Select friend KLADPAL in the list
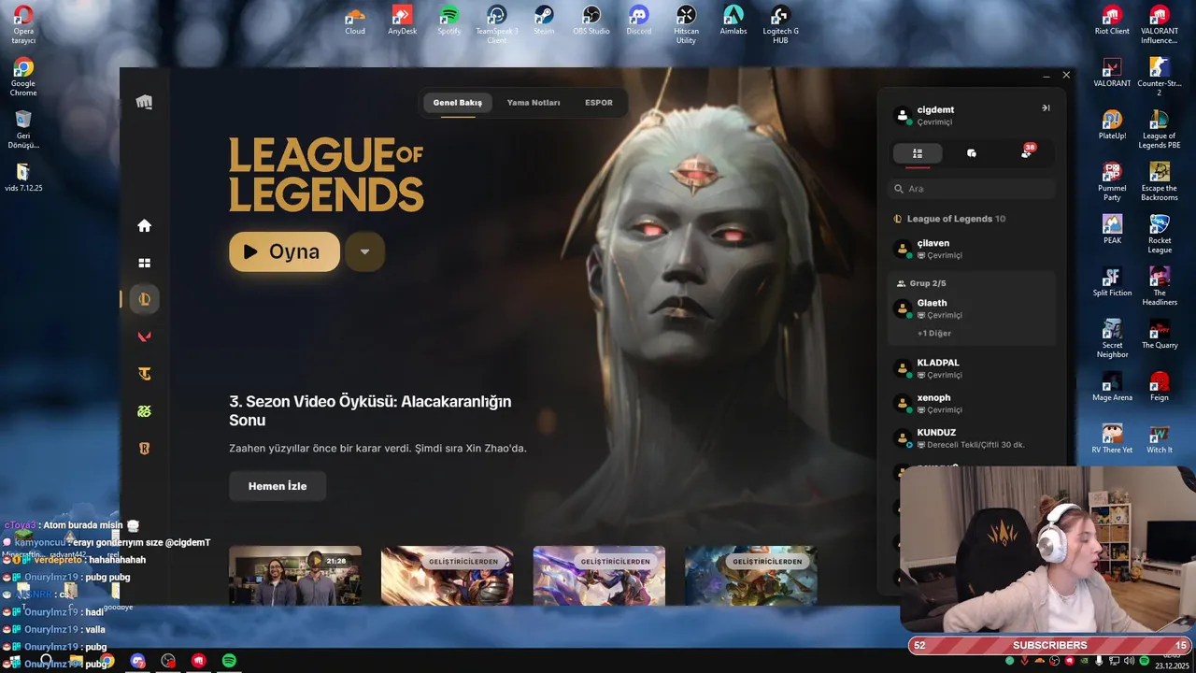Viewport: 1196px width, 673px height. click(x=972, y=368)
